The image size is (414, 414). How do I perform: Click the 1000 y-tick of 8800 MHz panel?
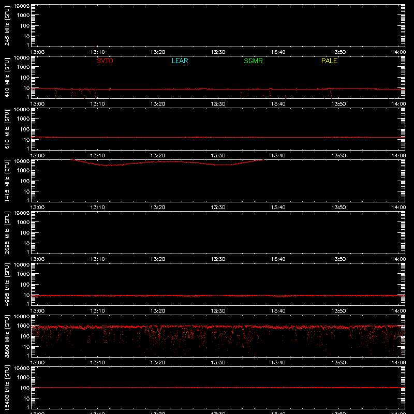(x=23, y=326)
